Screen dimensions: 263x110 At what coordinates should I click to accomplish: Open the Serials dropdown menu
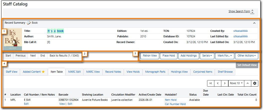(207, 56)
